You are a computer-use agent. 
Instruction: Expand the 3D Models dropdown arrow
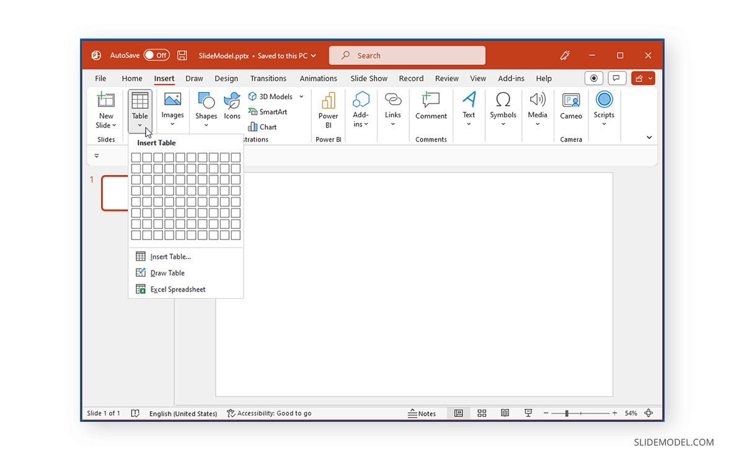pyautogui.click(x=302, y=96)
